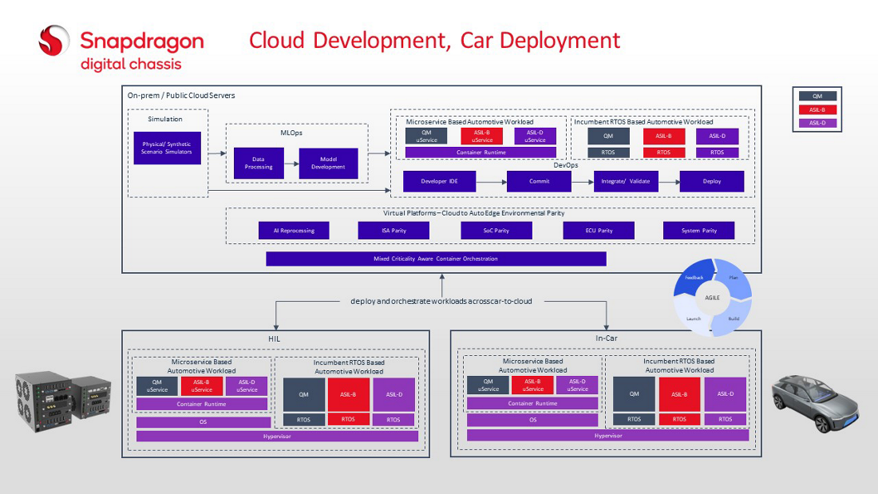Click the AI Reprocessing block
Image resolution: width=878 pixels, height=494 pixels.
(x=294, y=231)
